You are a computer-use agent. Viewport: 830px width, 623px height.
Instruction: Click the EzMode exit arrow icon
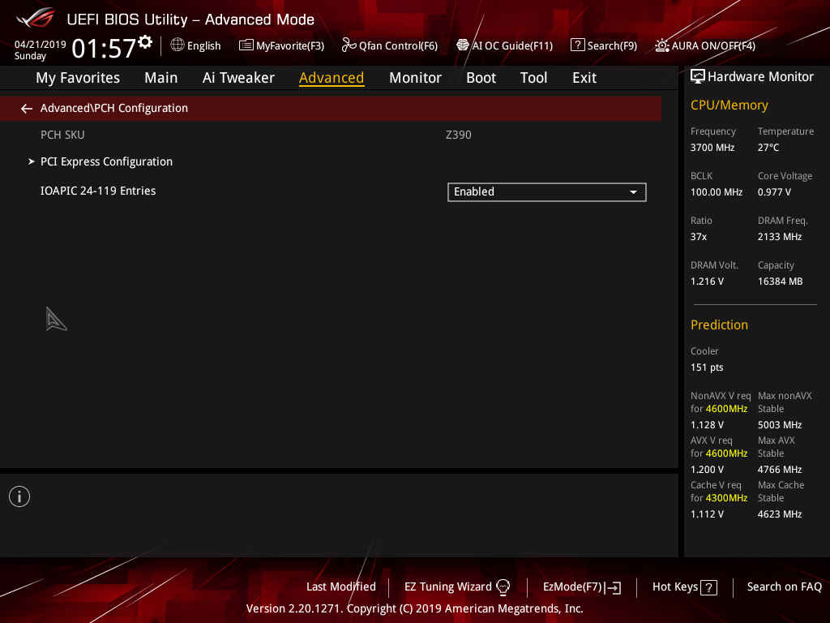pyautogui.click(x=613, y=587)
